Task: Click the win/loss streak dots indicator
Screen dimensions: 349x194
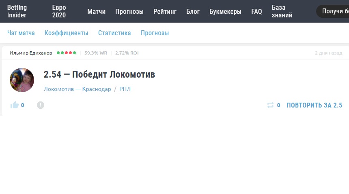Action: 66,53
